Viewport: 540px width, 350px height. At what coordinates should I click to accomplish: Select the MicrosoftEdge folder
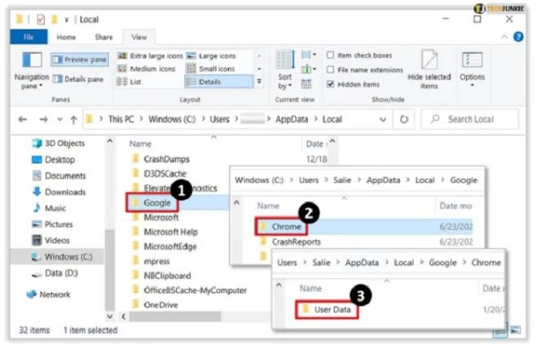(164, 247)
